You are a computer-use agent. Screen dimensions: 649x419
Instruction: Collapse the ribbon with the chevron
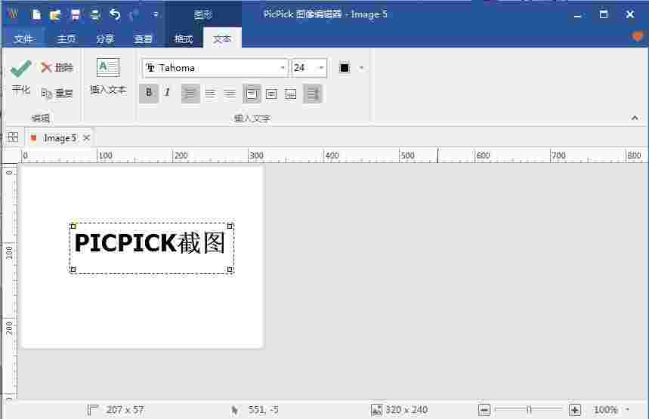click(x=635, y=119)
